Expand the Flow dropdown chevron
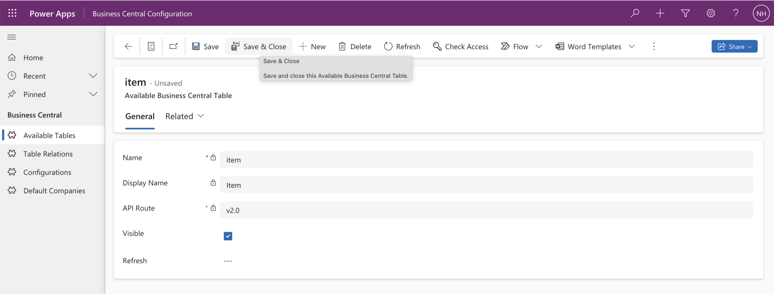The width and height of the screenshot is (774, 294). 539,46
